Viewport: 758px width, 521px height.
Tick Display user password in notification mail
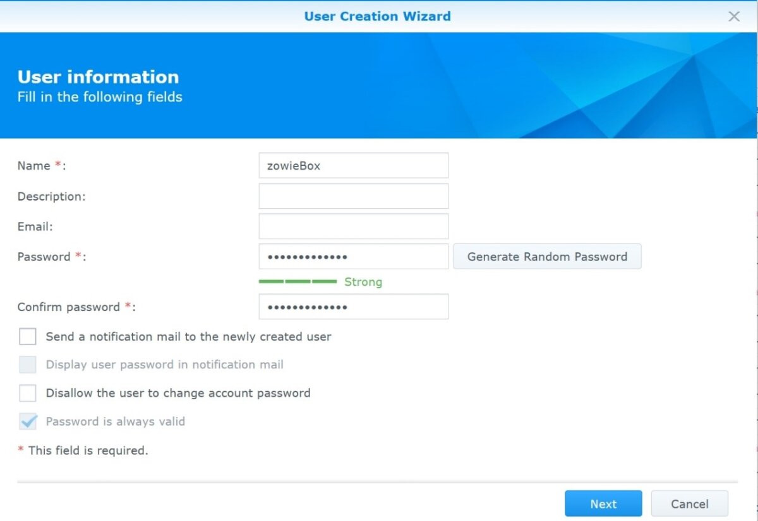(28, 365)
